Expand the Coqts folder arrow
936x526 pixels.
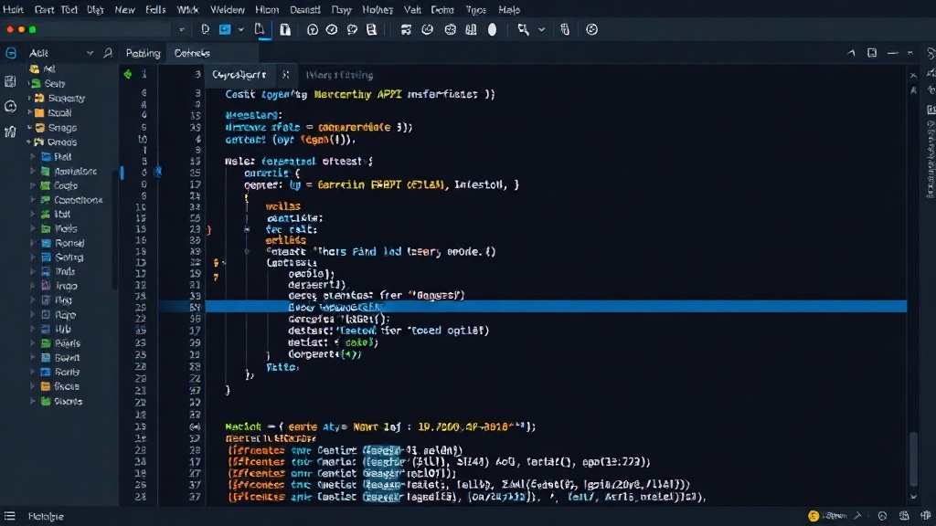[33, 185]
